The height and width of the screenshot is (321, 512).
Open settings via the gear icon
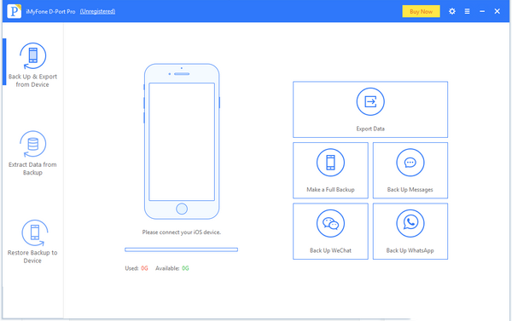click(x=452, y=11)
